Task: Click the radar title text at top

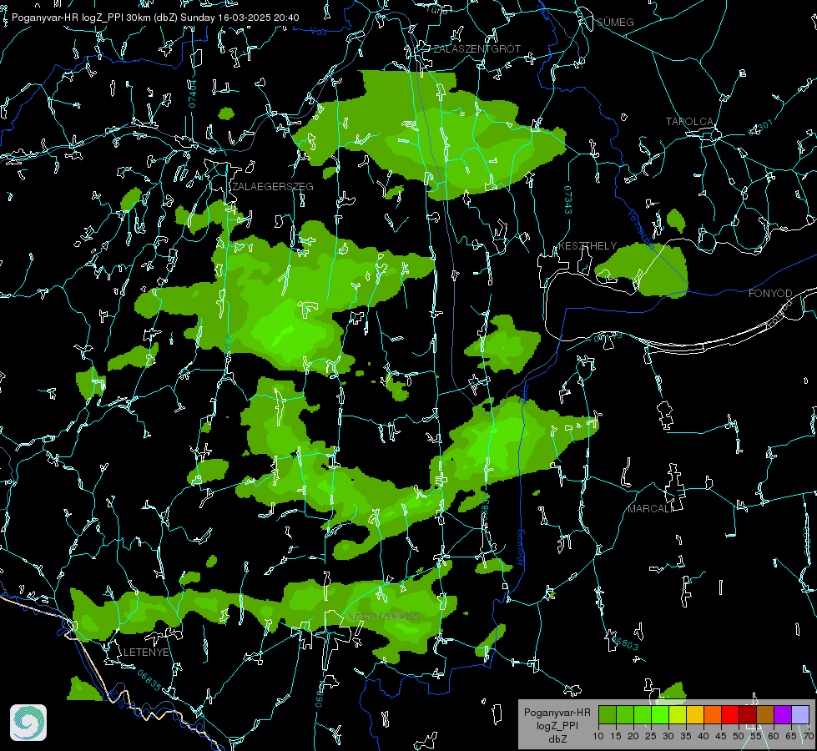Action: [x=155, y=18]
